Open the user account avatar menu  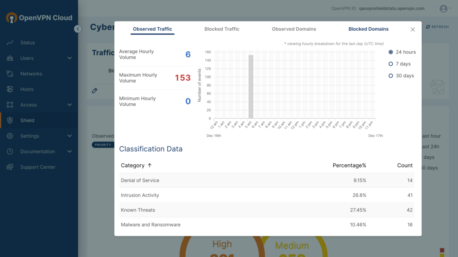[443, 9]
